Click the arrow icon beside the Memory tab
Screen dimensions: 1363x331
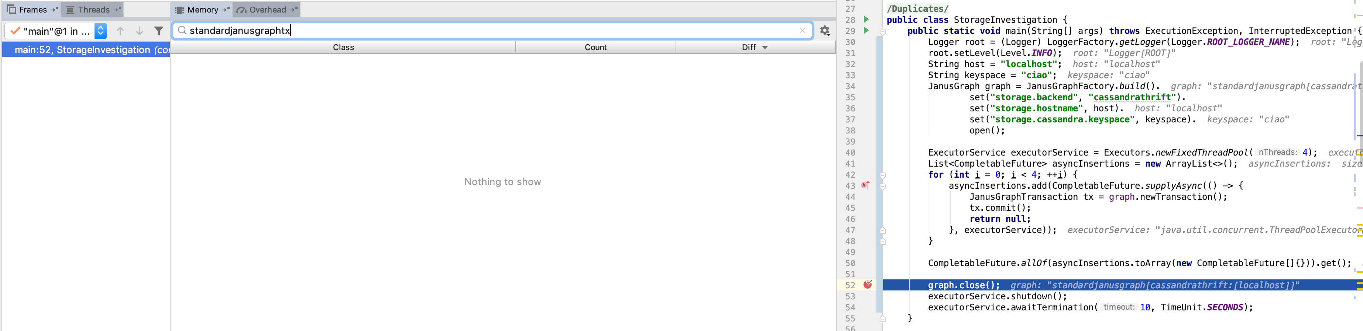coord(226,10)
